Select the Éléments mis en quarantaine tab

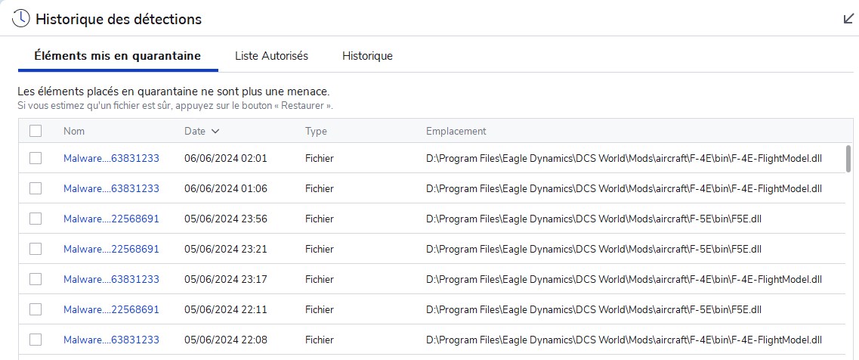click(117, 56)
